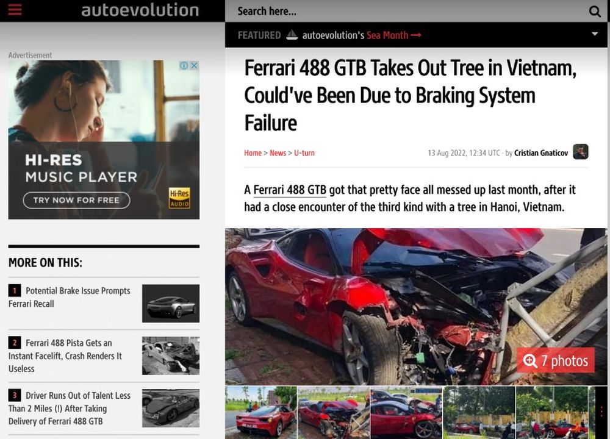Click the Try Now For Free button
The height and width of the screenshot is (439, 610).
point(77,200)
